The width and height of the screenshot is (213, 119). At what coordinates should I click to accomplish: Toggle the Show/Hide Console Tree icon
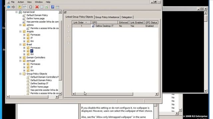pyautogui.click(x=25, y=7)
